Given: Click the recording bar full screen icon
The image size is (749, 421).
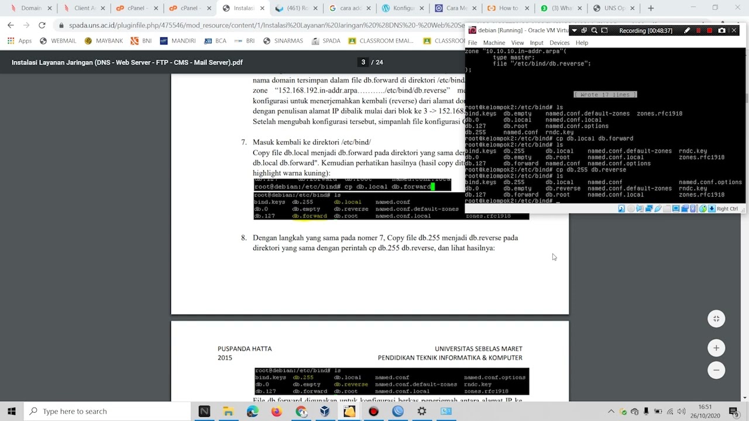Looking at the screenshot, I should [x=604, y=30].
